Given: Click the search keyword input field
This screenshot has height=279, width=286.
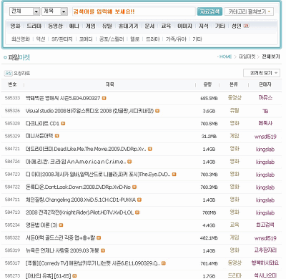Looking at the screenshot, I should 134,11.
